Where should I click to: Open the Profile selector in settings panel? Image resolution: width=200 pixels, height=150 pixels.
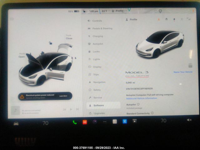click(x=131, y=19)
